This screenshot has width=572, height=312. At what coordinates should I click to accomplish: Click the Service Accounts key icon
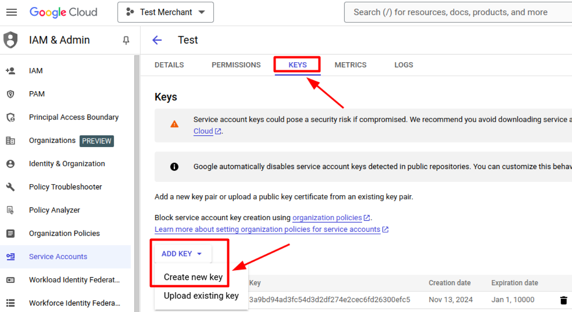click(x=10, y=257)
